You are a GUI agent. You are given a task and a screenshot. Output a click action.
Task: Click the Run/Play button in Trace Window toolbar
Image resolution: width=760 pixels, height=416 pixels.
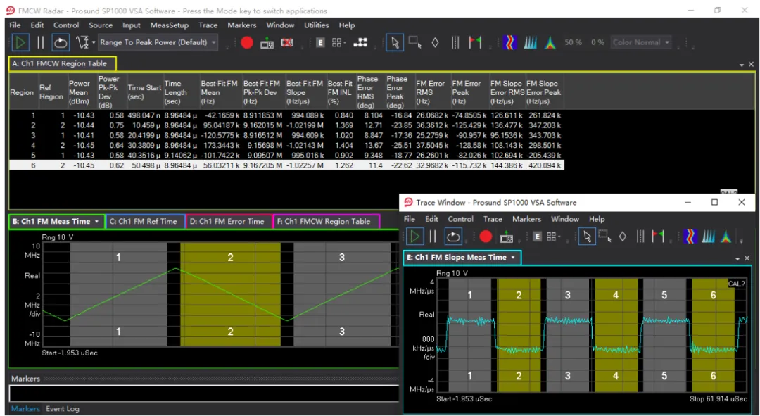click(414, 237)
